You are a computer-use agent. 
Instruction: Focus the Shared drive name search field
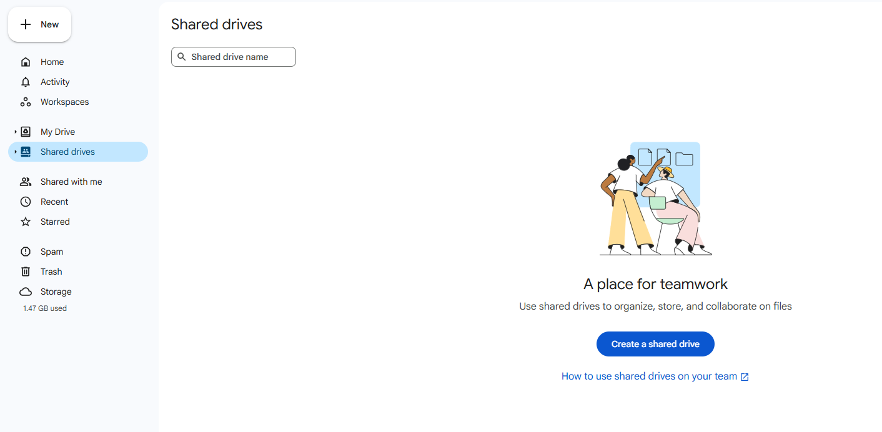pyautogui.click(x=240, y=57)
